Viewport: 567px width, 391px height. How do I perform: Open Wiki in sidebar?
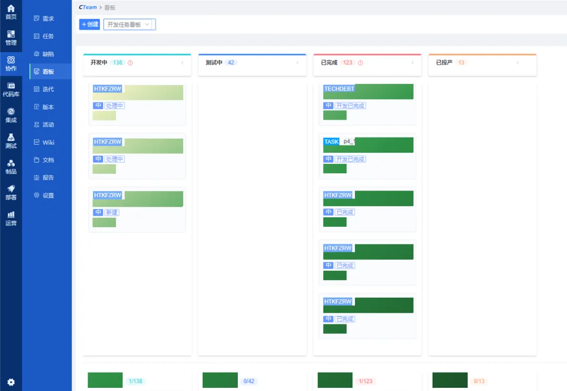47,142
